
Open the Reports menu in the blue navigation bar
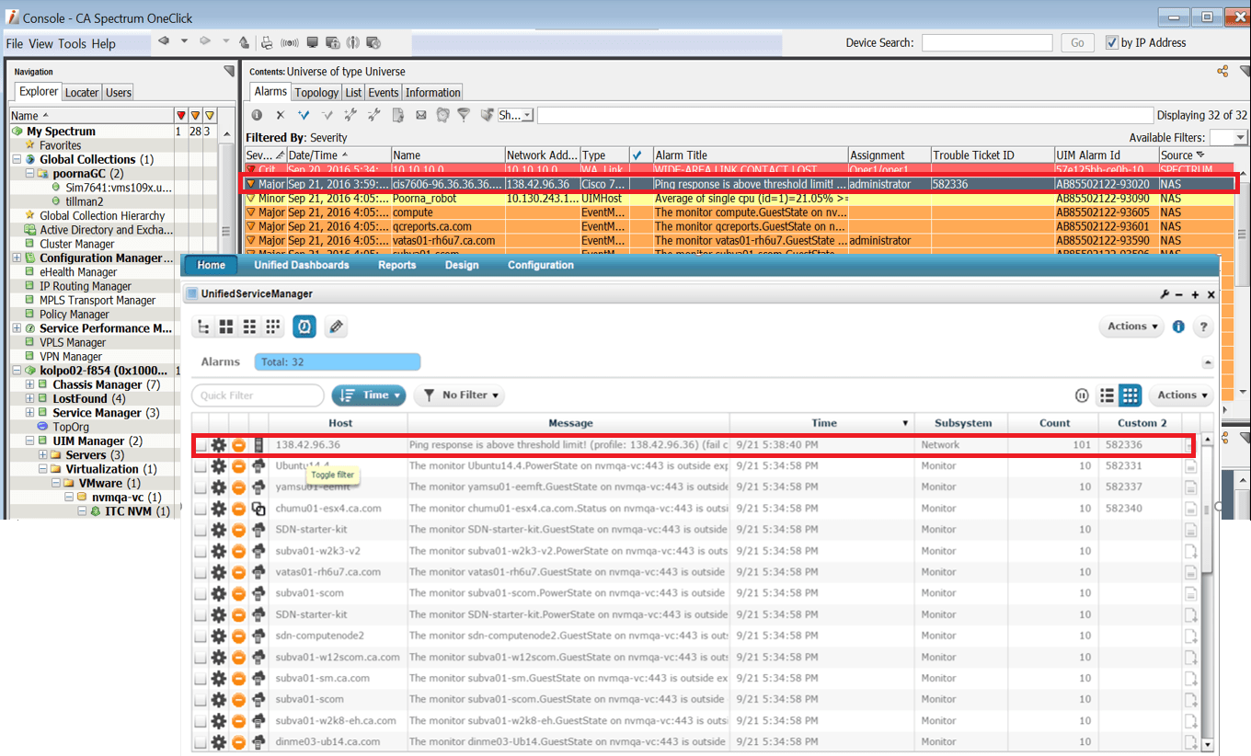click(396, 265)
